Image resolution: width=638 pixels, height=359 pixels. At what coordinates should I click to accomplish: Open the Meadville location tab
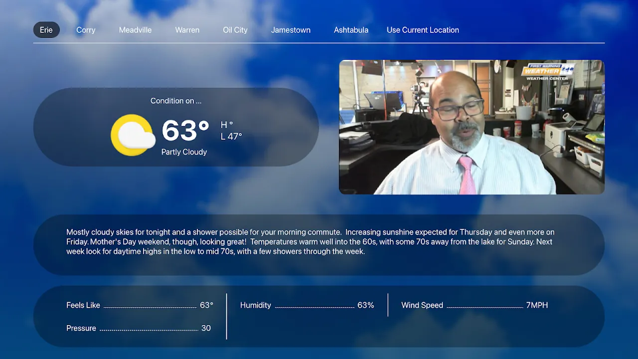(135, 30)
